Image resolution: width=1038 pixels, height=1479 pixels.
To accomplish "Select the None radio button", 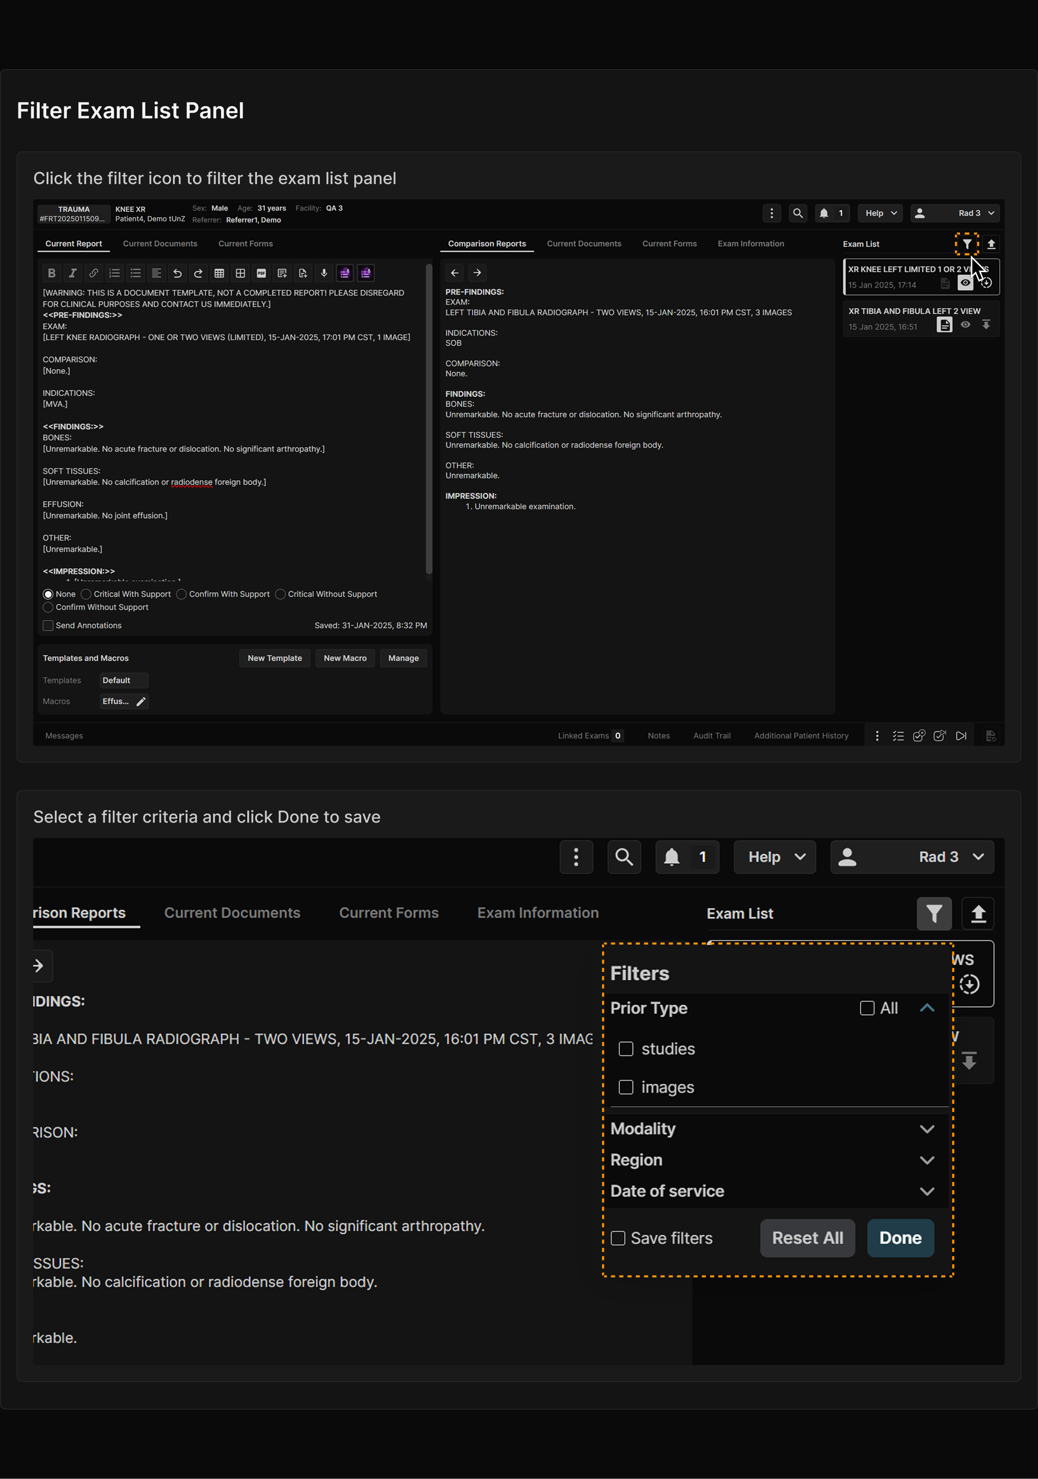I will (48, 595).
